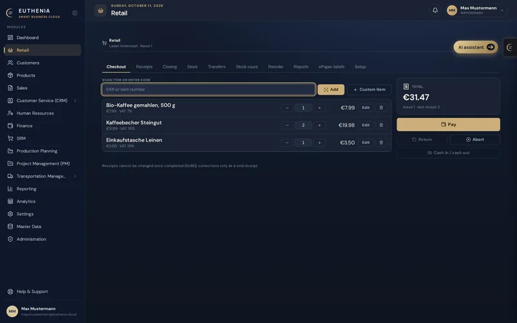The height and width of the screenshot is (323, 517).
Task: Click the Return button
Action: [x=422, y=140]
